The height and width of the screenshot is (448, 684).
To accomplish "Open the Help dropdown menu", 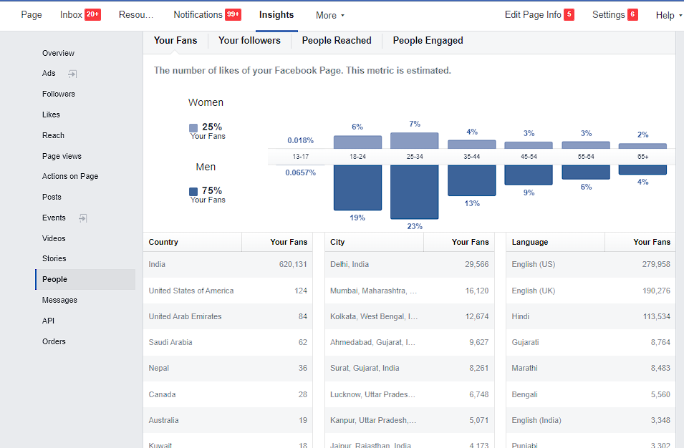I will (668, 15).
